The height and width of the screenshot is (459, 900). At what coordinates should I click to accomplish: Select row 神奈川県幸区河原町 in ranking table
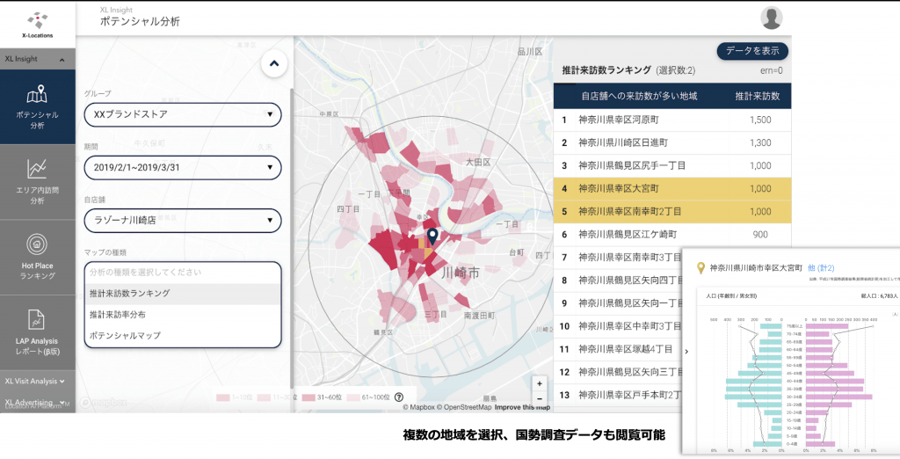click(x=672, y=120)
